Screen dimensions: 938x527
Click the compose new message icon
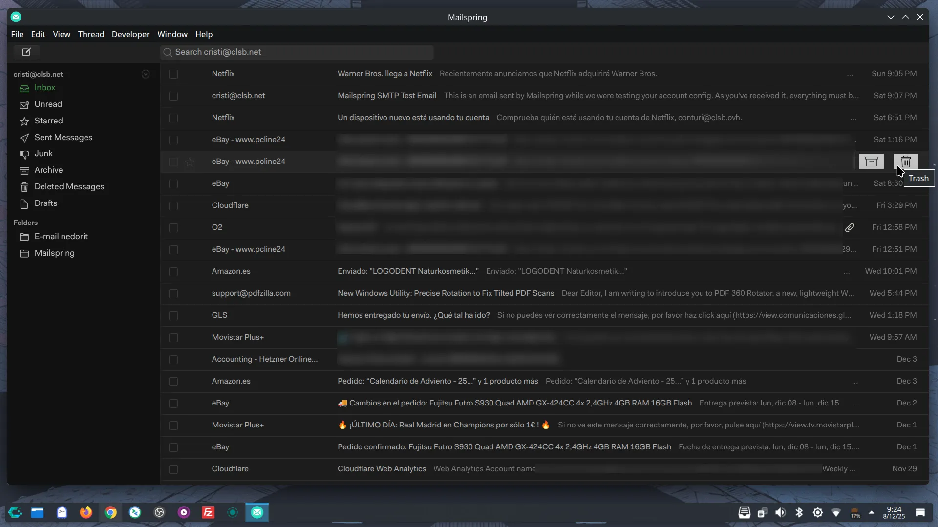26,52
